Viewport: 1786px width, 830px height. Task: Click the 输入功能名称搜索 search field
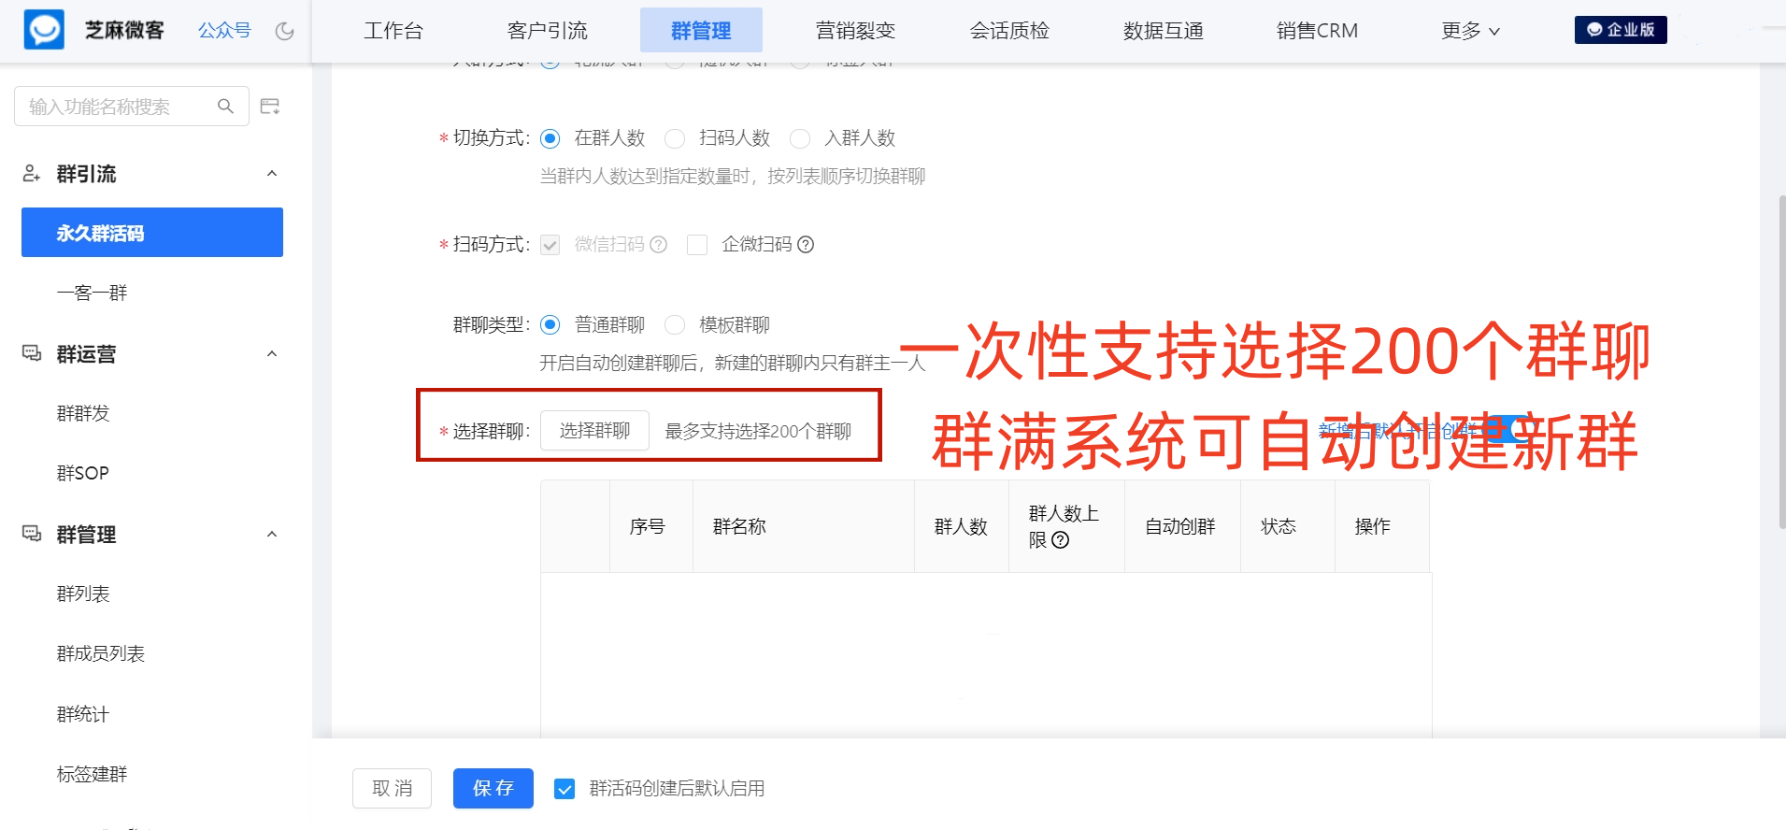tap(132, 107)
